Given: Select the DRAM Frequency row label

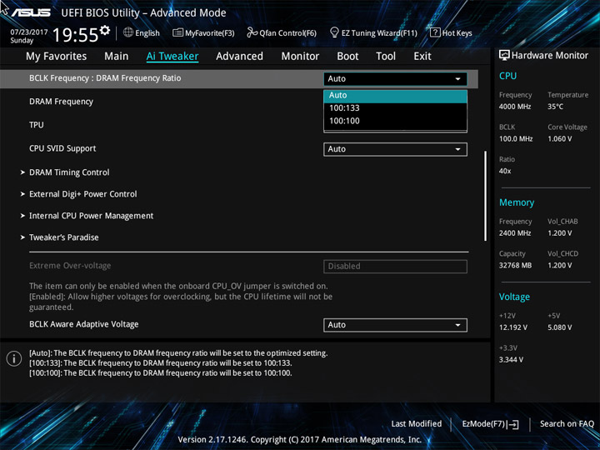Looking at the screenshot, I should pyautogui.click(x=61, y=102).
